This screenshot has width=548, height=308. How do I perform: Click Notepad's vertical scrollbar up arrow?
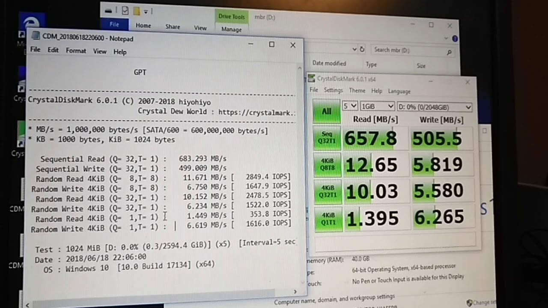coord(300,68)
